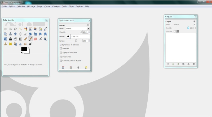
Task: Click the delete saved options trash button
Action: click(78, 67)
